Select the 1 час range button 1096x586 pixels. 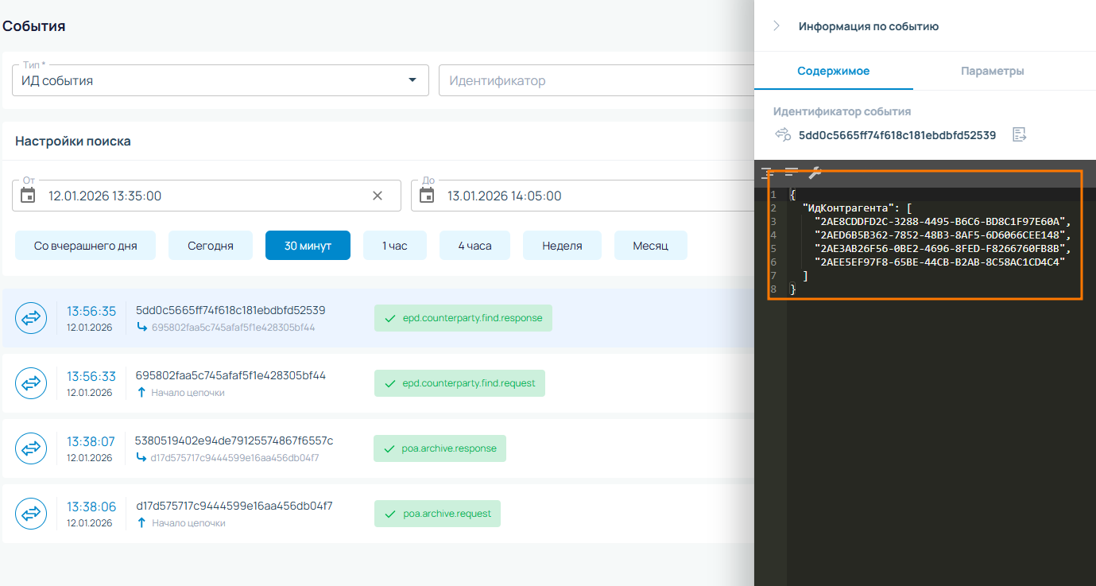tap(395, 246)
